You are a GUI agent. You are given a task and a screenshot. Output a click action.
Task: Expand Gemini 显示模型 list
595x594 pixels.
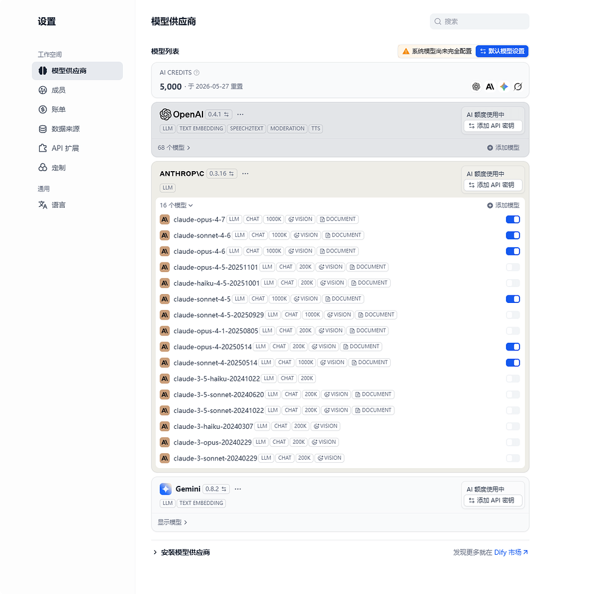tap(172, 522)
